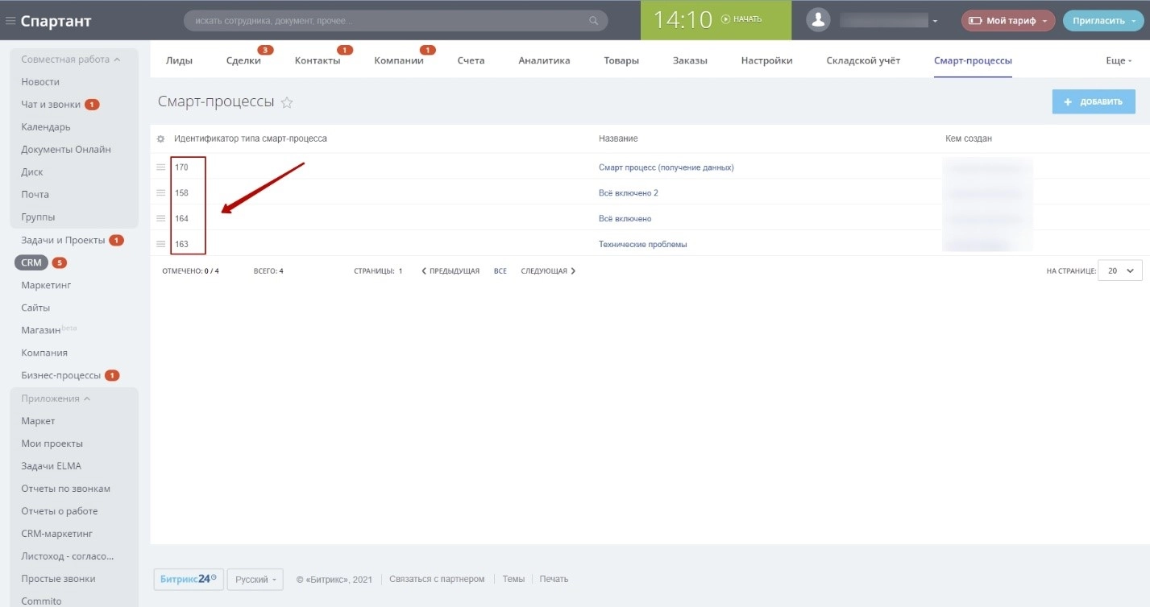Click the hamburger menu icon beside Спартант
Screen dimensions: 1150x607
click(x=10, y=21)
